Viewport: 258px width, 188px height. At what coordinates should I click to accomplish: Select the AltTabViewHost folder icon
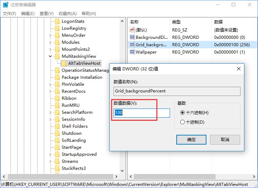[64, 63]
